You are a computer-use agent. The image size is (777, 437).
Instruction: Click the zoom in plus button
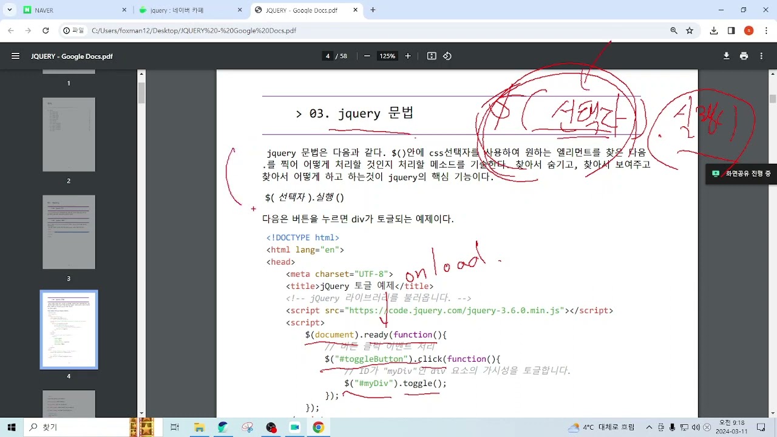click(408, 56)
